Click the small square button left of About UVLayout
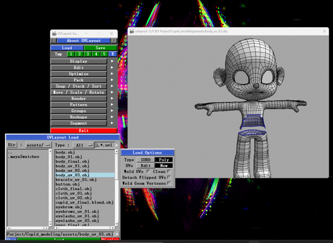 54,41
